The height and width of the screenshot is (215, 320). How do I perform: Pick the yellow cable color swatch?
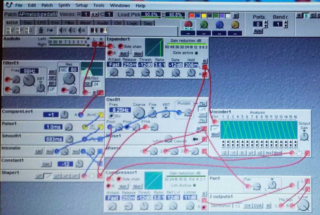tap(203, 16)
